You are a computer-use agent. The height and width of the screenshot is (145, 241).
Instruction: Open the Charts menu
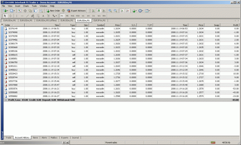26,6
